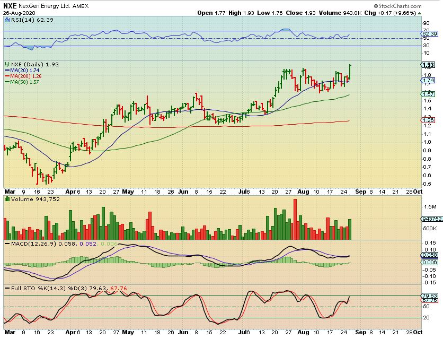Click the RSI(14) 62.39 indicator label
The image size is (443, 339).
(x=32, y=20)
